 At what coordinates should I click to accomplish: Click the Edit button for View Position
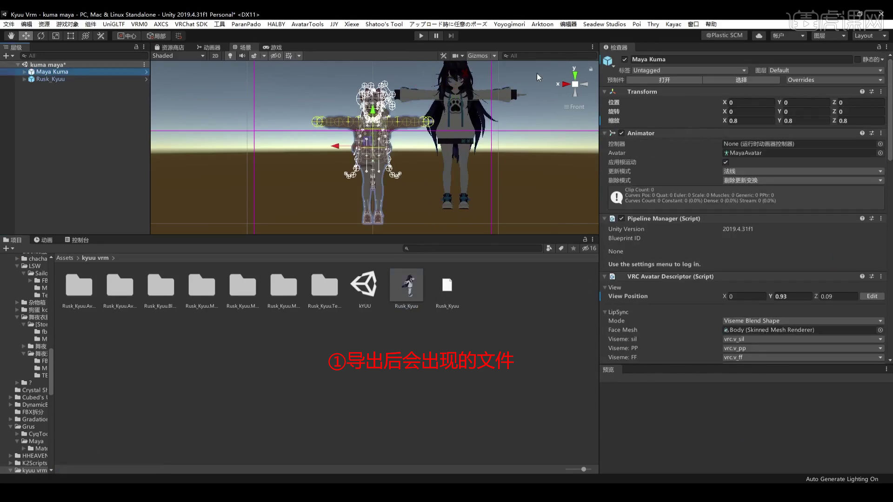[872, 296]
